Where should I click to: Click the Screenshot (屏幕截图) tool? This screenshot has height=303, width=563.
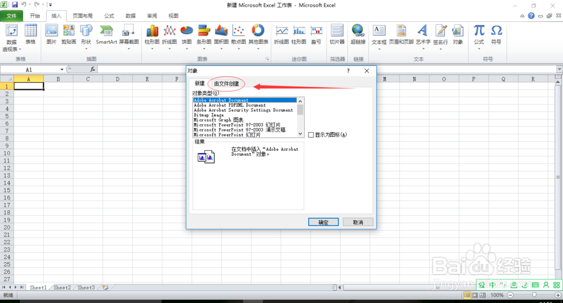[x=129, y=36]
